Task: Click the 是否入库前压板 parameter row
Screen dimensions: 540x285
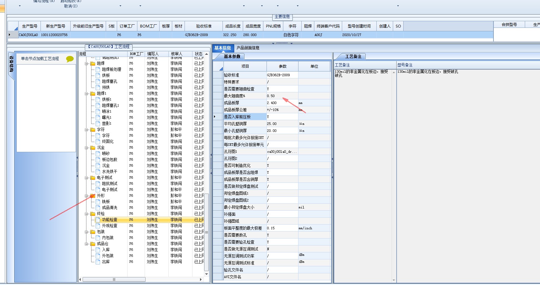Action: [272, 117]
